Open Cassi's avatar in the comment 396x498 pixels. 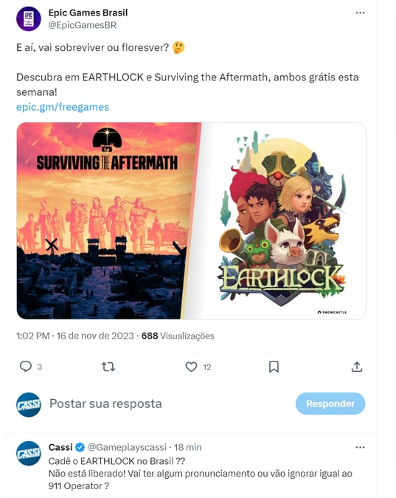pyautogui.click(x=29, y=453)
